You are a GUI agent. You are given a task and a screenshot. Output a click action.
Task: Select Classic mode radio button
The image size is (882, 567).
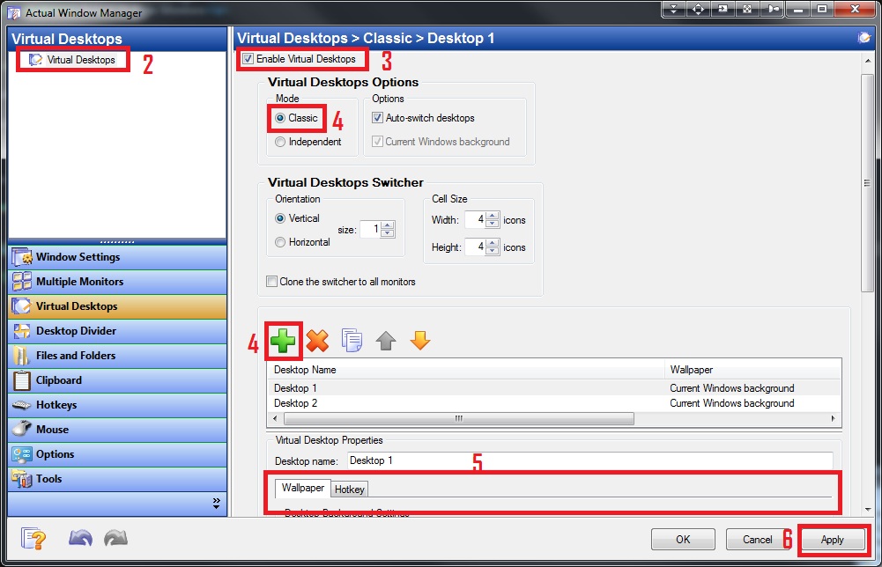click(x=280, y=118)
